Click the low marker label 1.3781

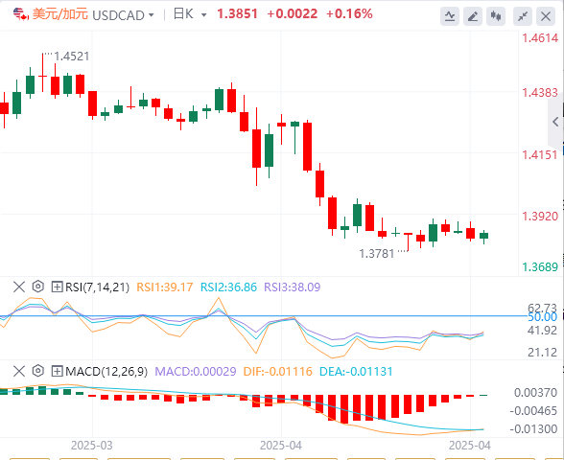pos(377,254)
